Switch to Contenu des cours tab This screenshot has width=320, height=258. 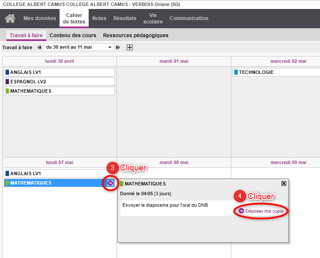73,35
